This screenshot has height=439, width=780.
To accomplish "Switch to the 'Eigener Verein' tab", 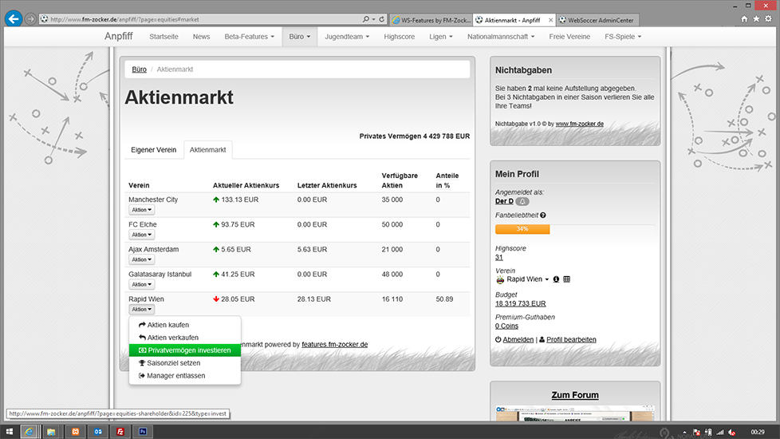I will pyautogui.click(x=153, y=150).
